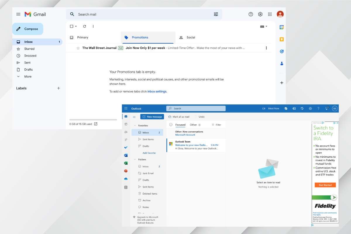Image resolution: width=351 pixels, height=234 pixels.
Task: Start a Skype chat from the Outlook toolbar
Action: [x=285, y=108]
